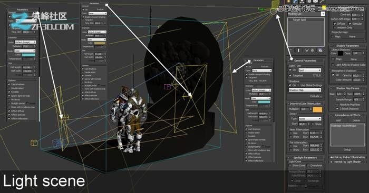Enable the Ambient Only checkbox
The height and width of the screenshot is (193, 369).
pos(335,27)
